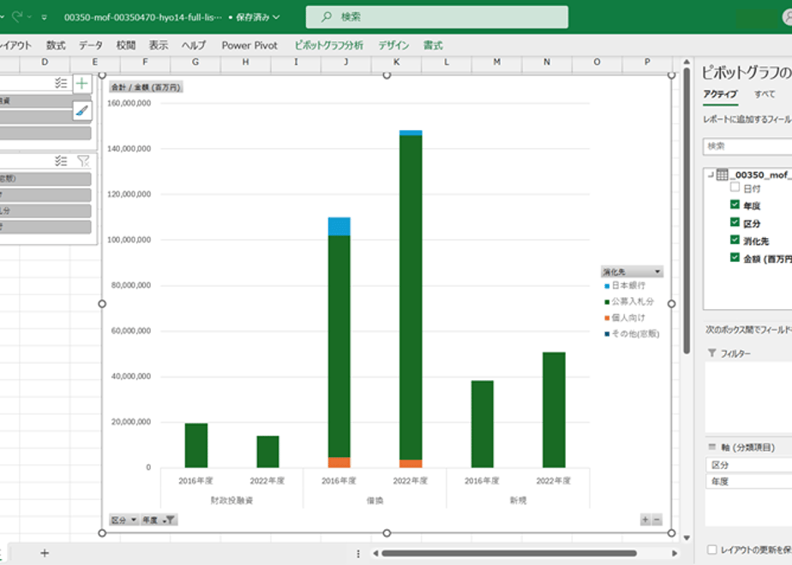This screenshot has width=792, height=565.
Task: Select the 2022年度 借換 green bar segment
Action: point(411,298)
